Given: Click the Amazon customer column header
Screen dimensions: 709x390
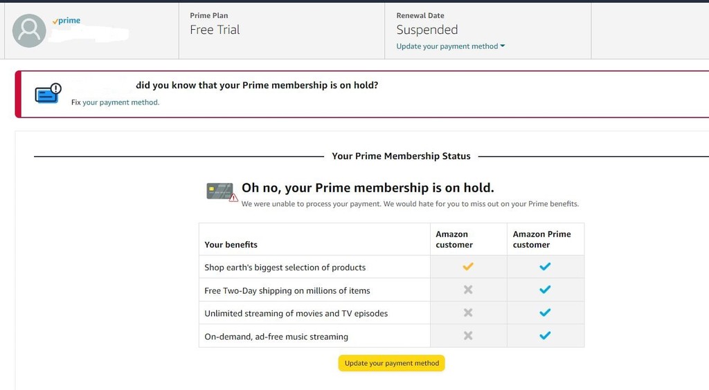Looking at the screenshot, I should tap(454, 239).
